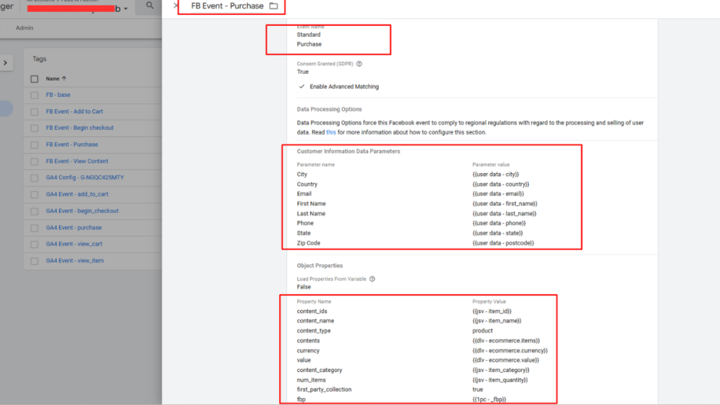Open the GA4 Event - view_item tag
This screenshot has height=405, width=720.
point(75,260)
